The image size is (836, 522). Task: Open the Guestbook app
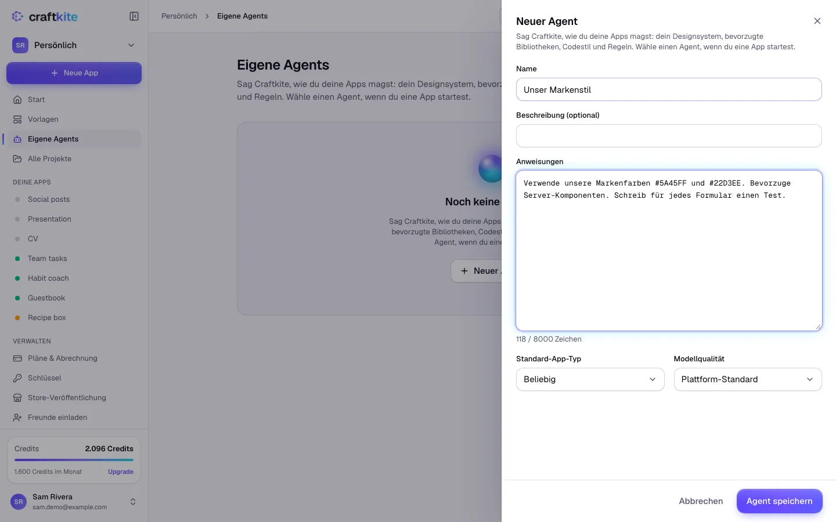click(x=74, y=298)
